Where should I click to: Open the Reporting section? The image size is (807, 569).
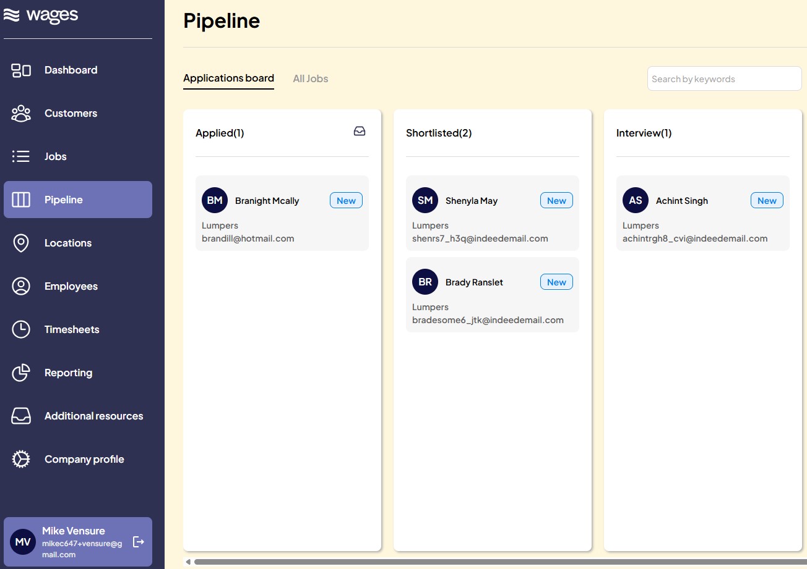tap(78, 373)
